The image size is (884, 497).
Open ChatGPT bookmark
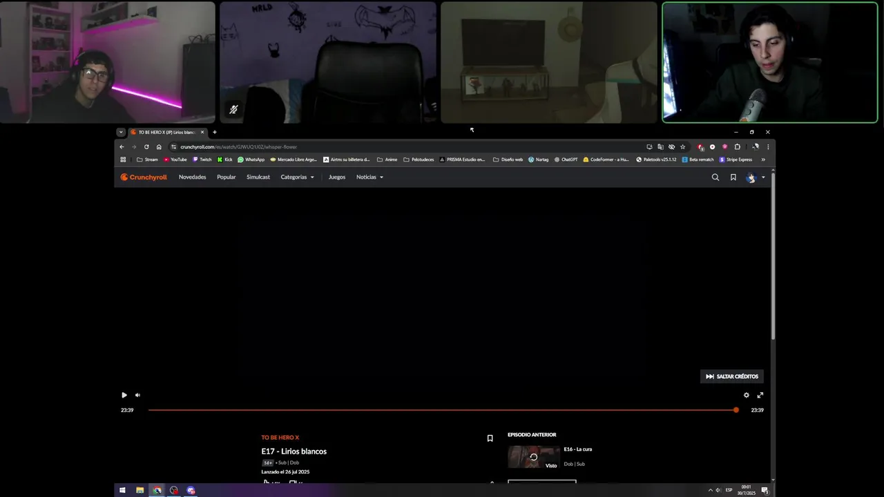(x=566, y=159)
